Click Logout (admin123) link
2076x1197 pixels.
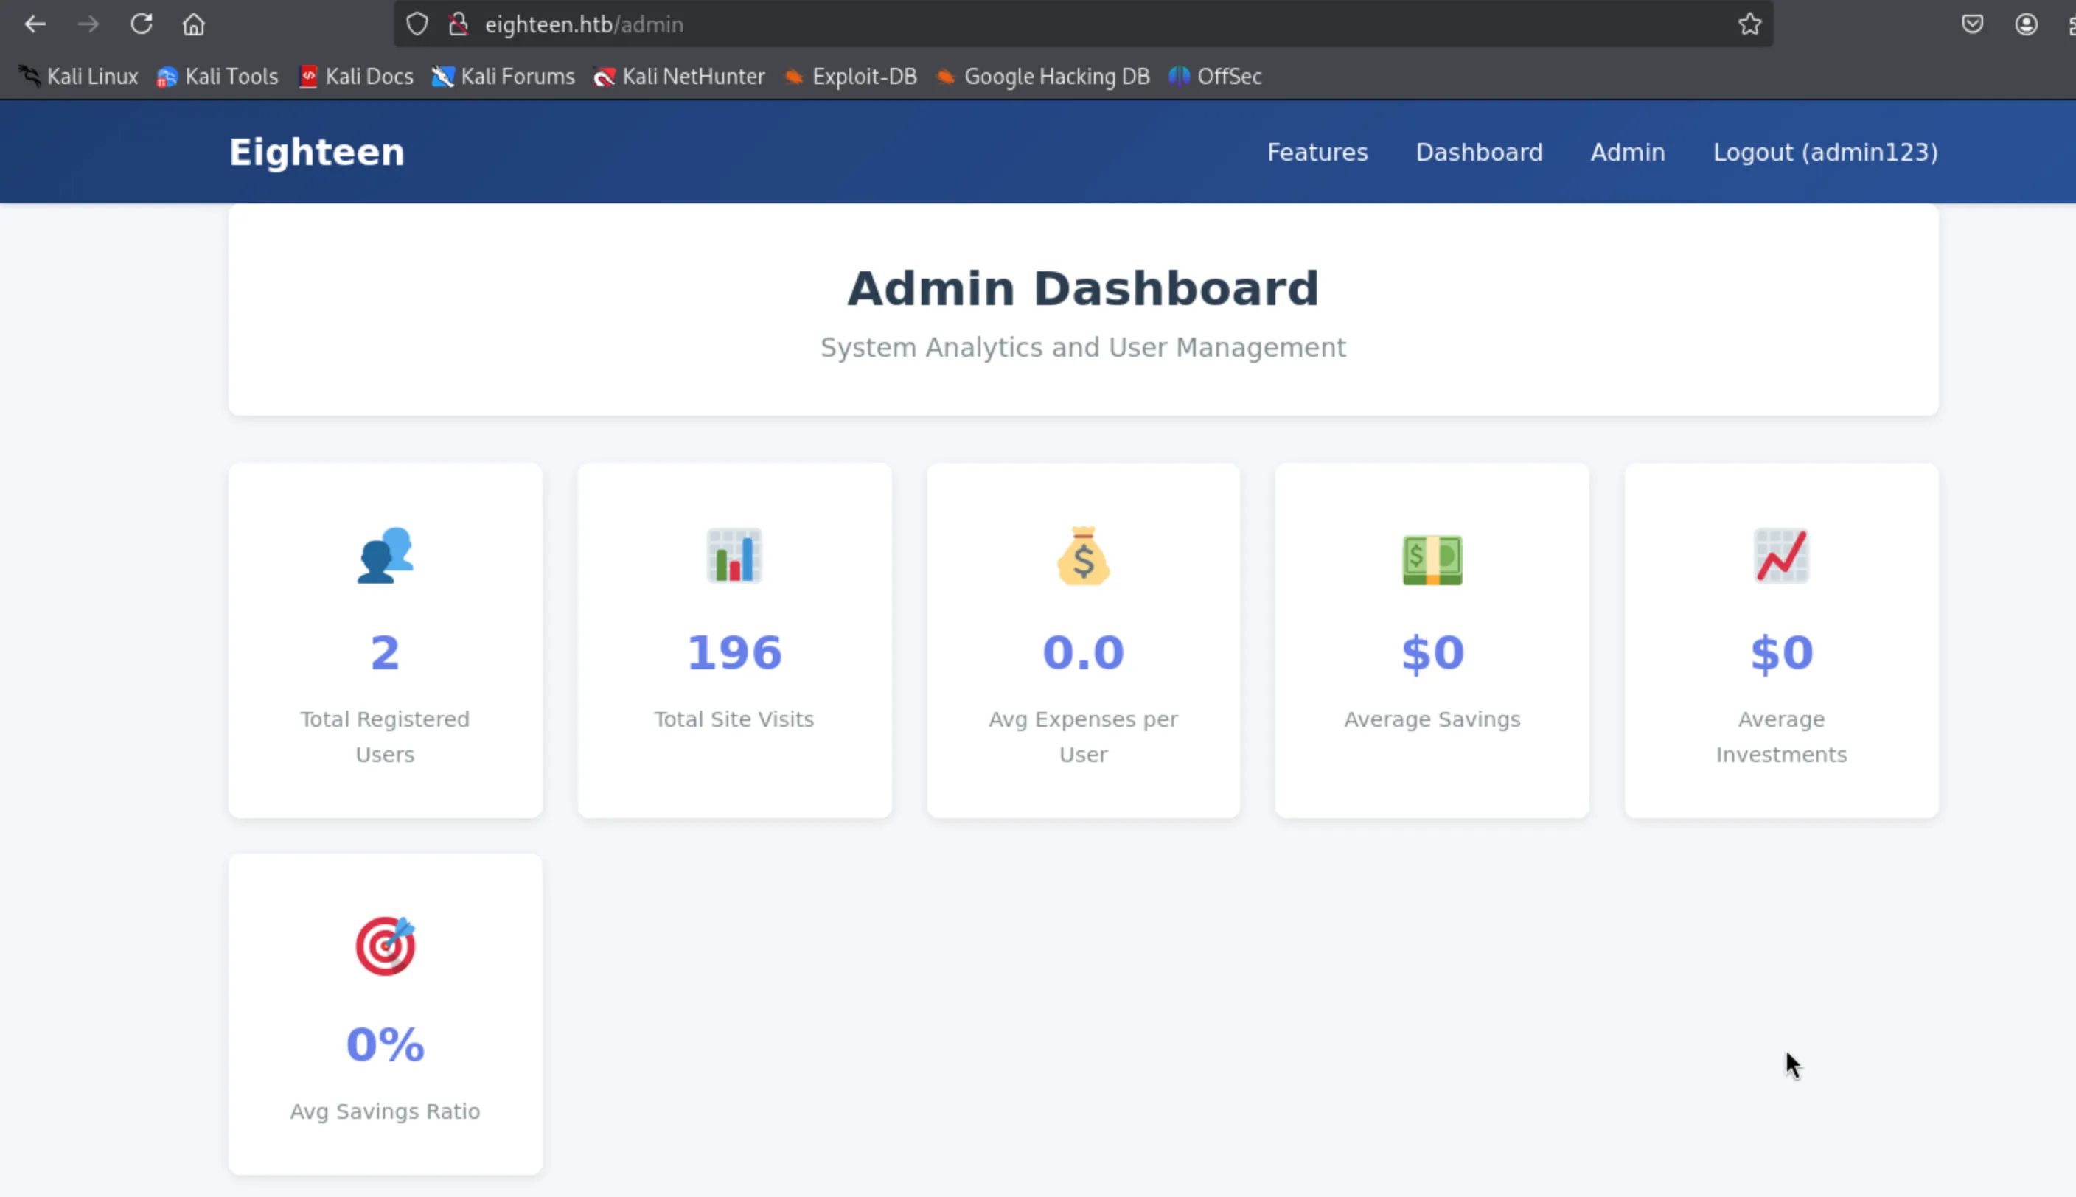click(1825, 152)
